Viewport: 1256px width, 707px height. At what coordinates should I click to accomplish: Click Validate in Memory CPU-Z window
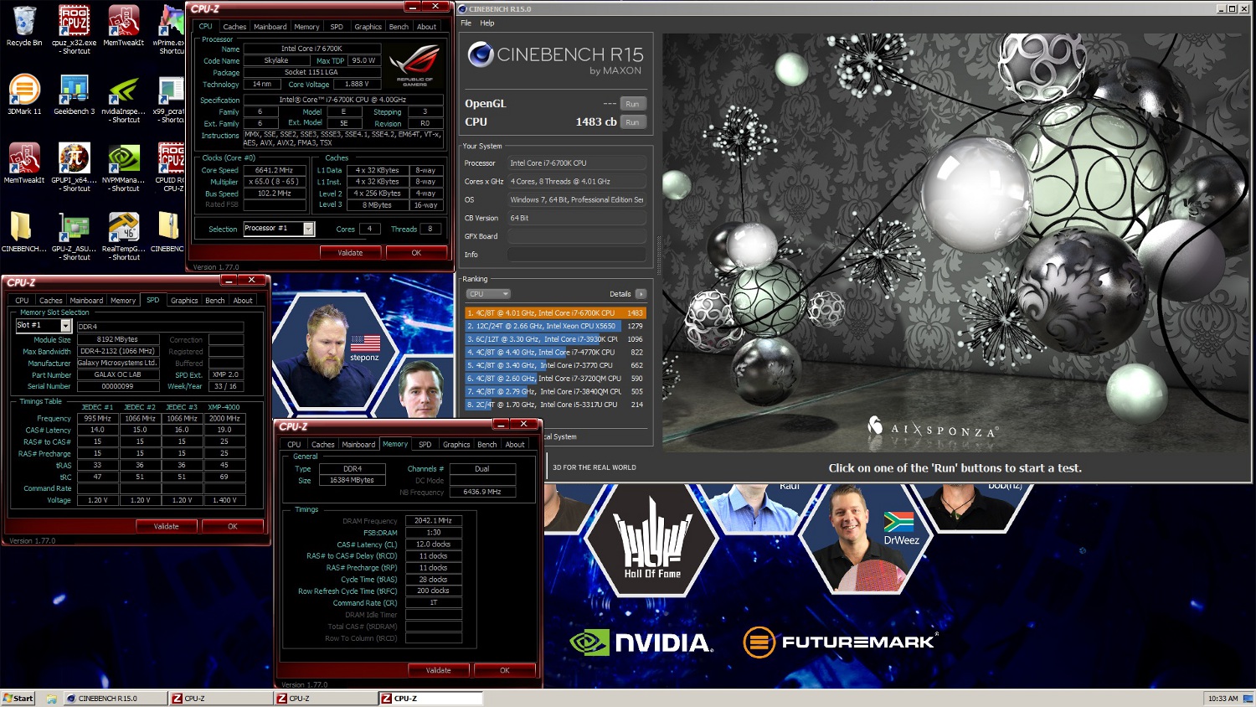(x=438, y=670)
